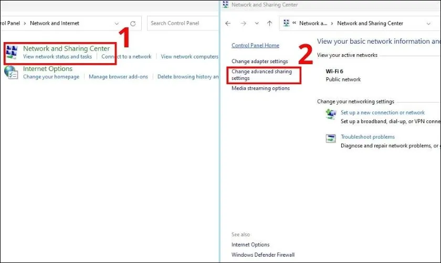Click the Back arrow in Sharing Center window
The width and height of the screenshot is (441, 263).
coord(228,23)
